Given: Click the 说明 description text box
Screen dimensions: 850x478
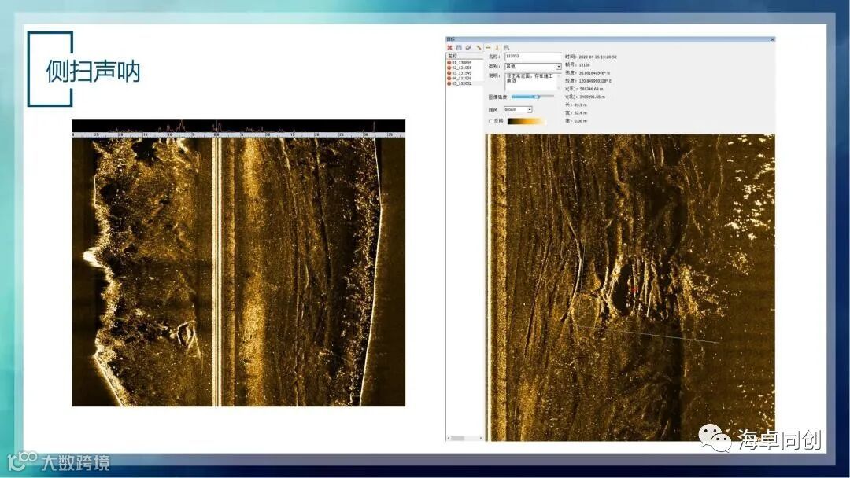Looking at the screenshot, I should coord(532,82).
